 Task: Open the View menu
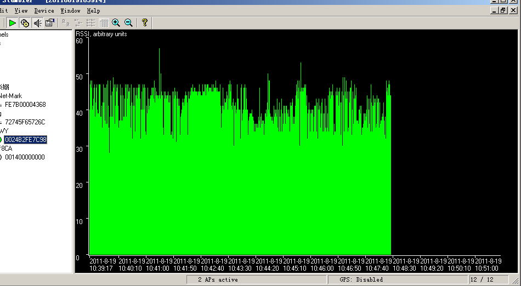tap(21, 10)
